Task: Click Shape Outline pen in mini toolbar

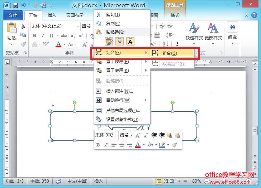Action: tap(162, 145)
